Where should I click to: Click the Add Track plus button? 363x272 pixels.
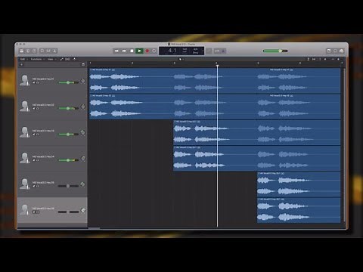22,65
